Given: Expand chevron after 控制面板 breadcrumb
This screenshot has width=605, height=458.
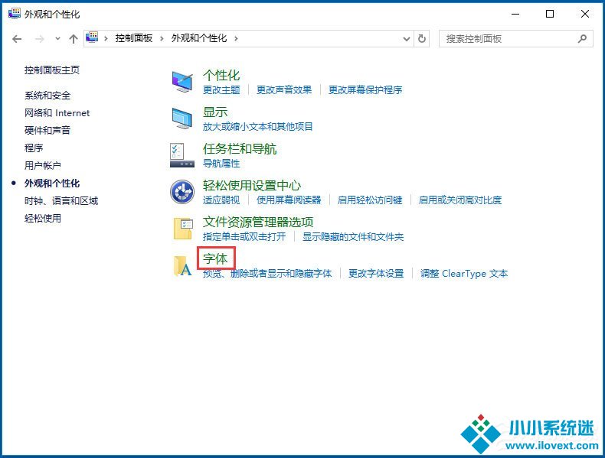Looking at the screenshot, I should pos(162,38).
